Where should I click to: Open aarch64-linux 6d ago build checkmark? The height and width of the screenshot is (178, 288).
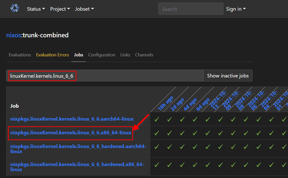(195, 120)
